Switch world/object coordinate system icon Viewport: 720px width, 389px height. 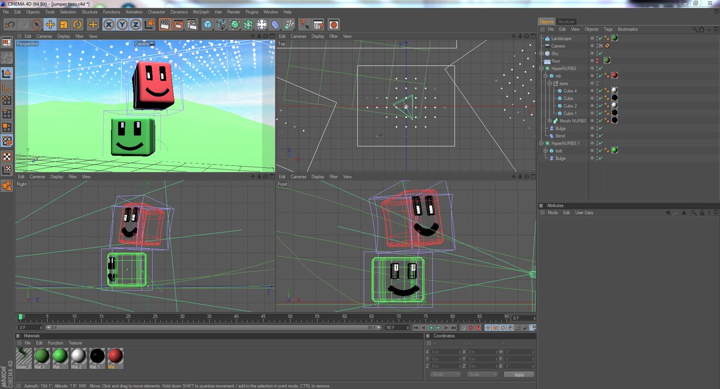pos(149,25)
